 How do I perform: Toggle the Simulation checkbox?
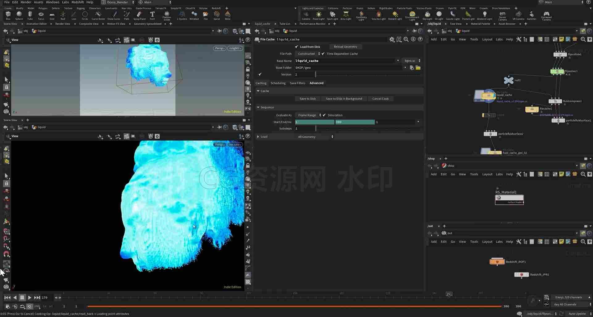point(324,115)
